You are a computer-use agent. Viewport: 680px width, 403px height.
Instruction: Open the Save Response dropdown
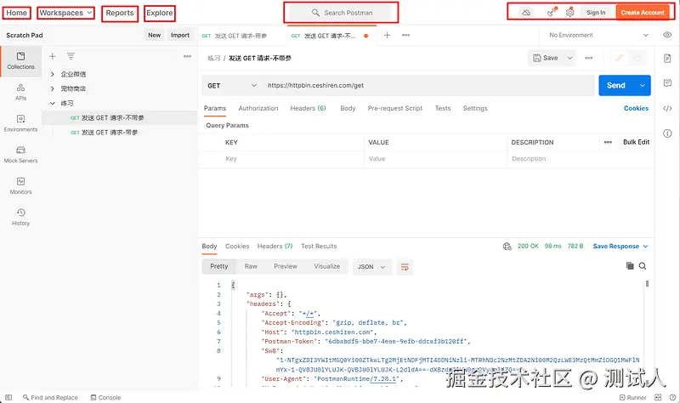620,247
